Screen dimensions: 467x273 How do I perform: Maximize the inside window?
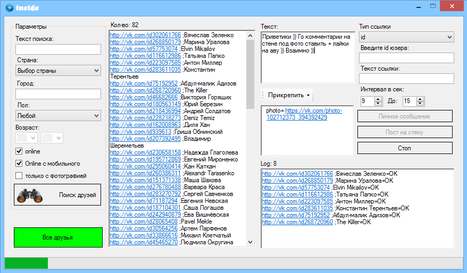[433, 6]
